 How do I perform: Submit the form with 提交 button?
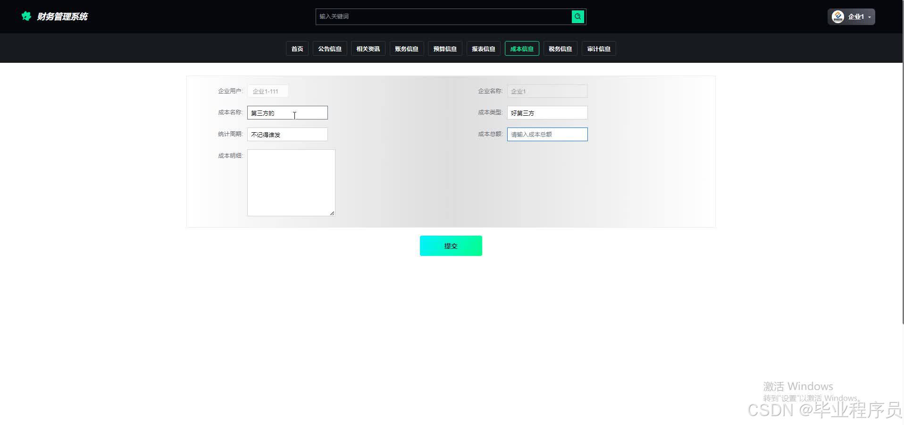tap(451, 246)
